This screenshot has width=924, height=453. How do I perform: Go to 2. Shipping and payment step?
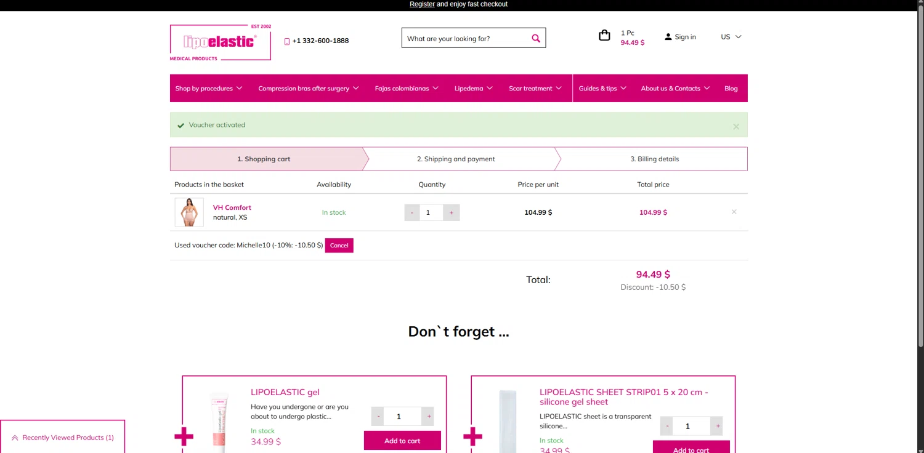click(x=456, y=159)
